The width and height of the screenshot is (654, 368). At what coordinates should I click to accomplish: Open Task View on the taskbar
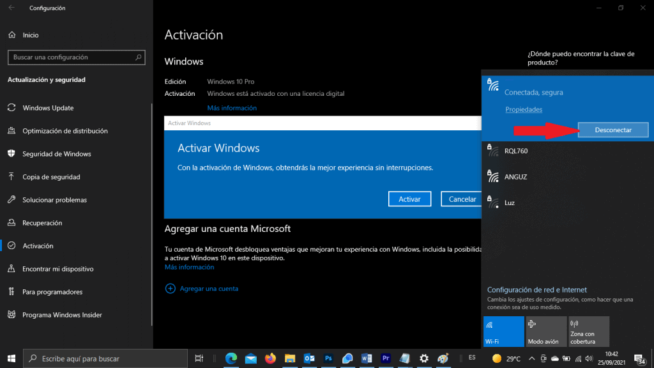click(199, 358)
